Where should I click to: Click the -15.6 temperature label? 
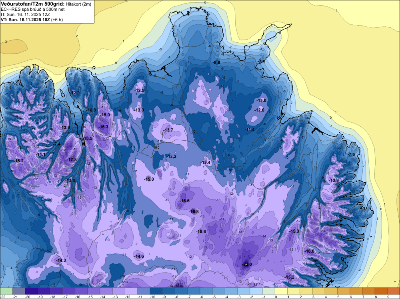point(201,231)
